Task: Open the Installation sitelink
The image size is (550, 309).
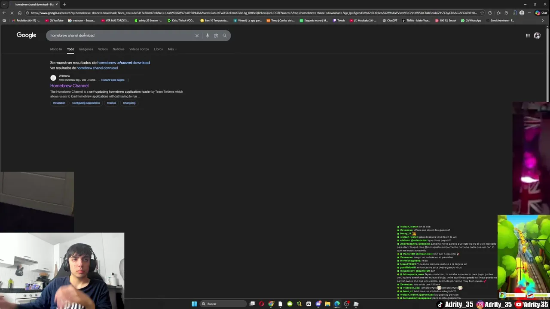Action: click(59, 103)
